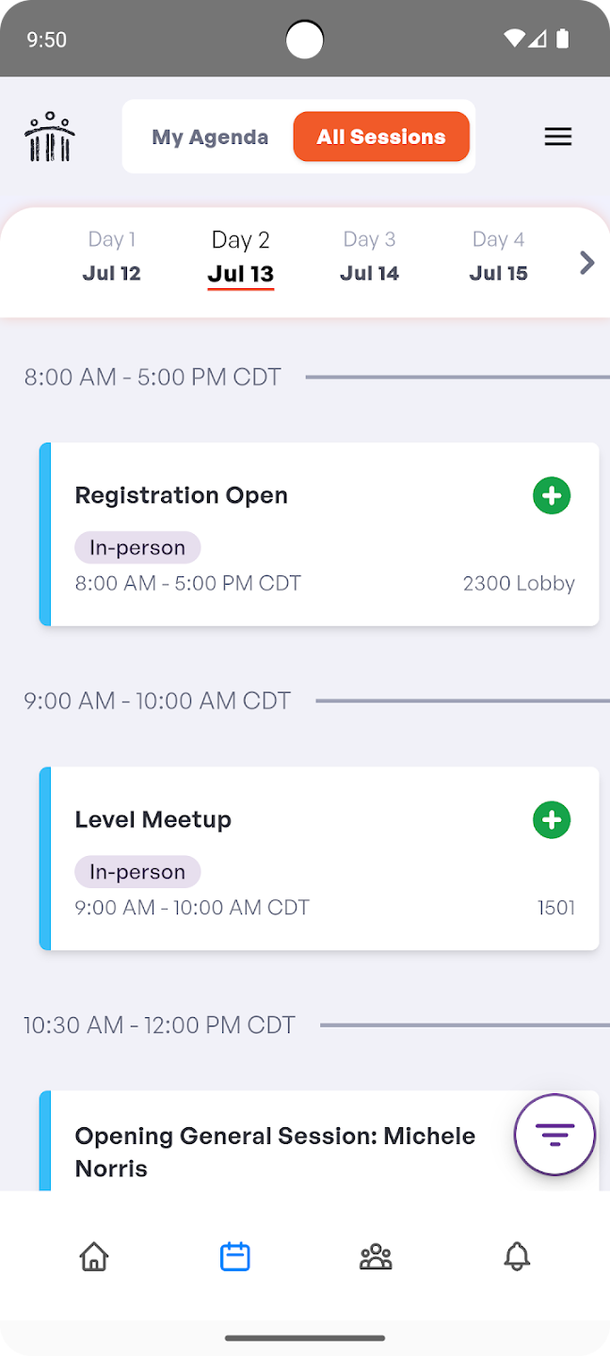
Task: Select Day 1 Jul 12
Action: click(111, 256)
